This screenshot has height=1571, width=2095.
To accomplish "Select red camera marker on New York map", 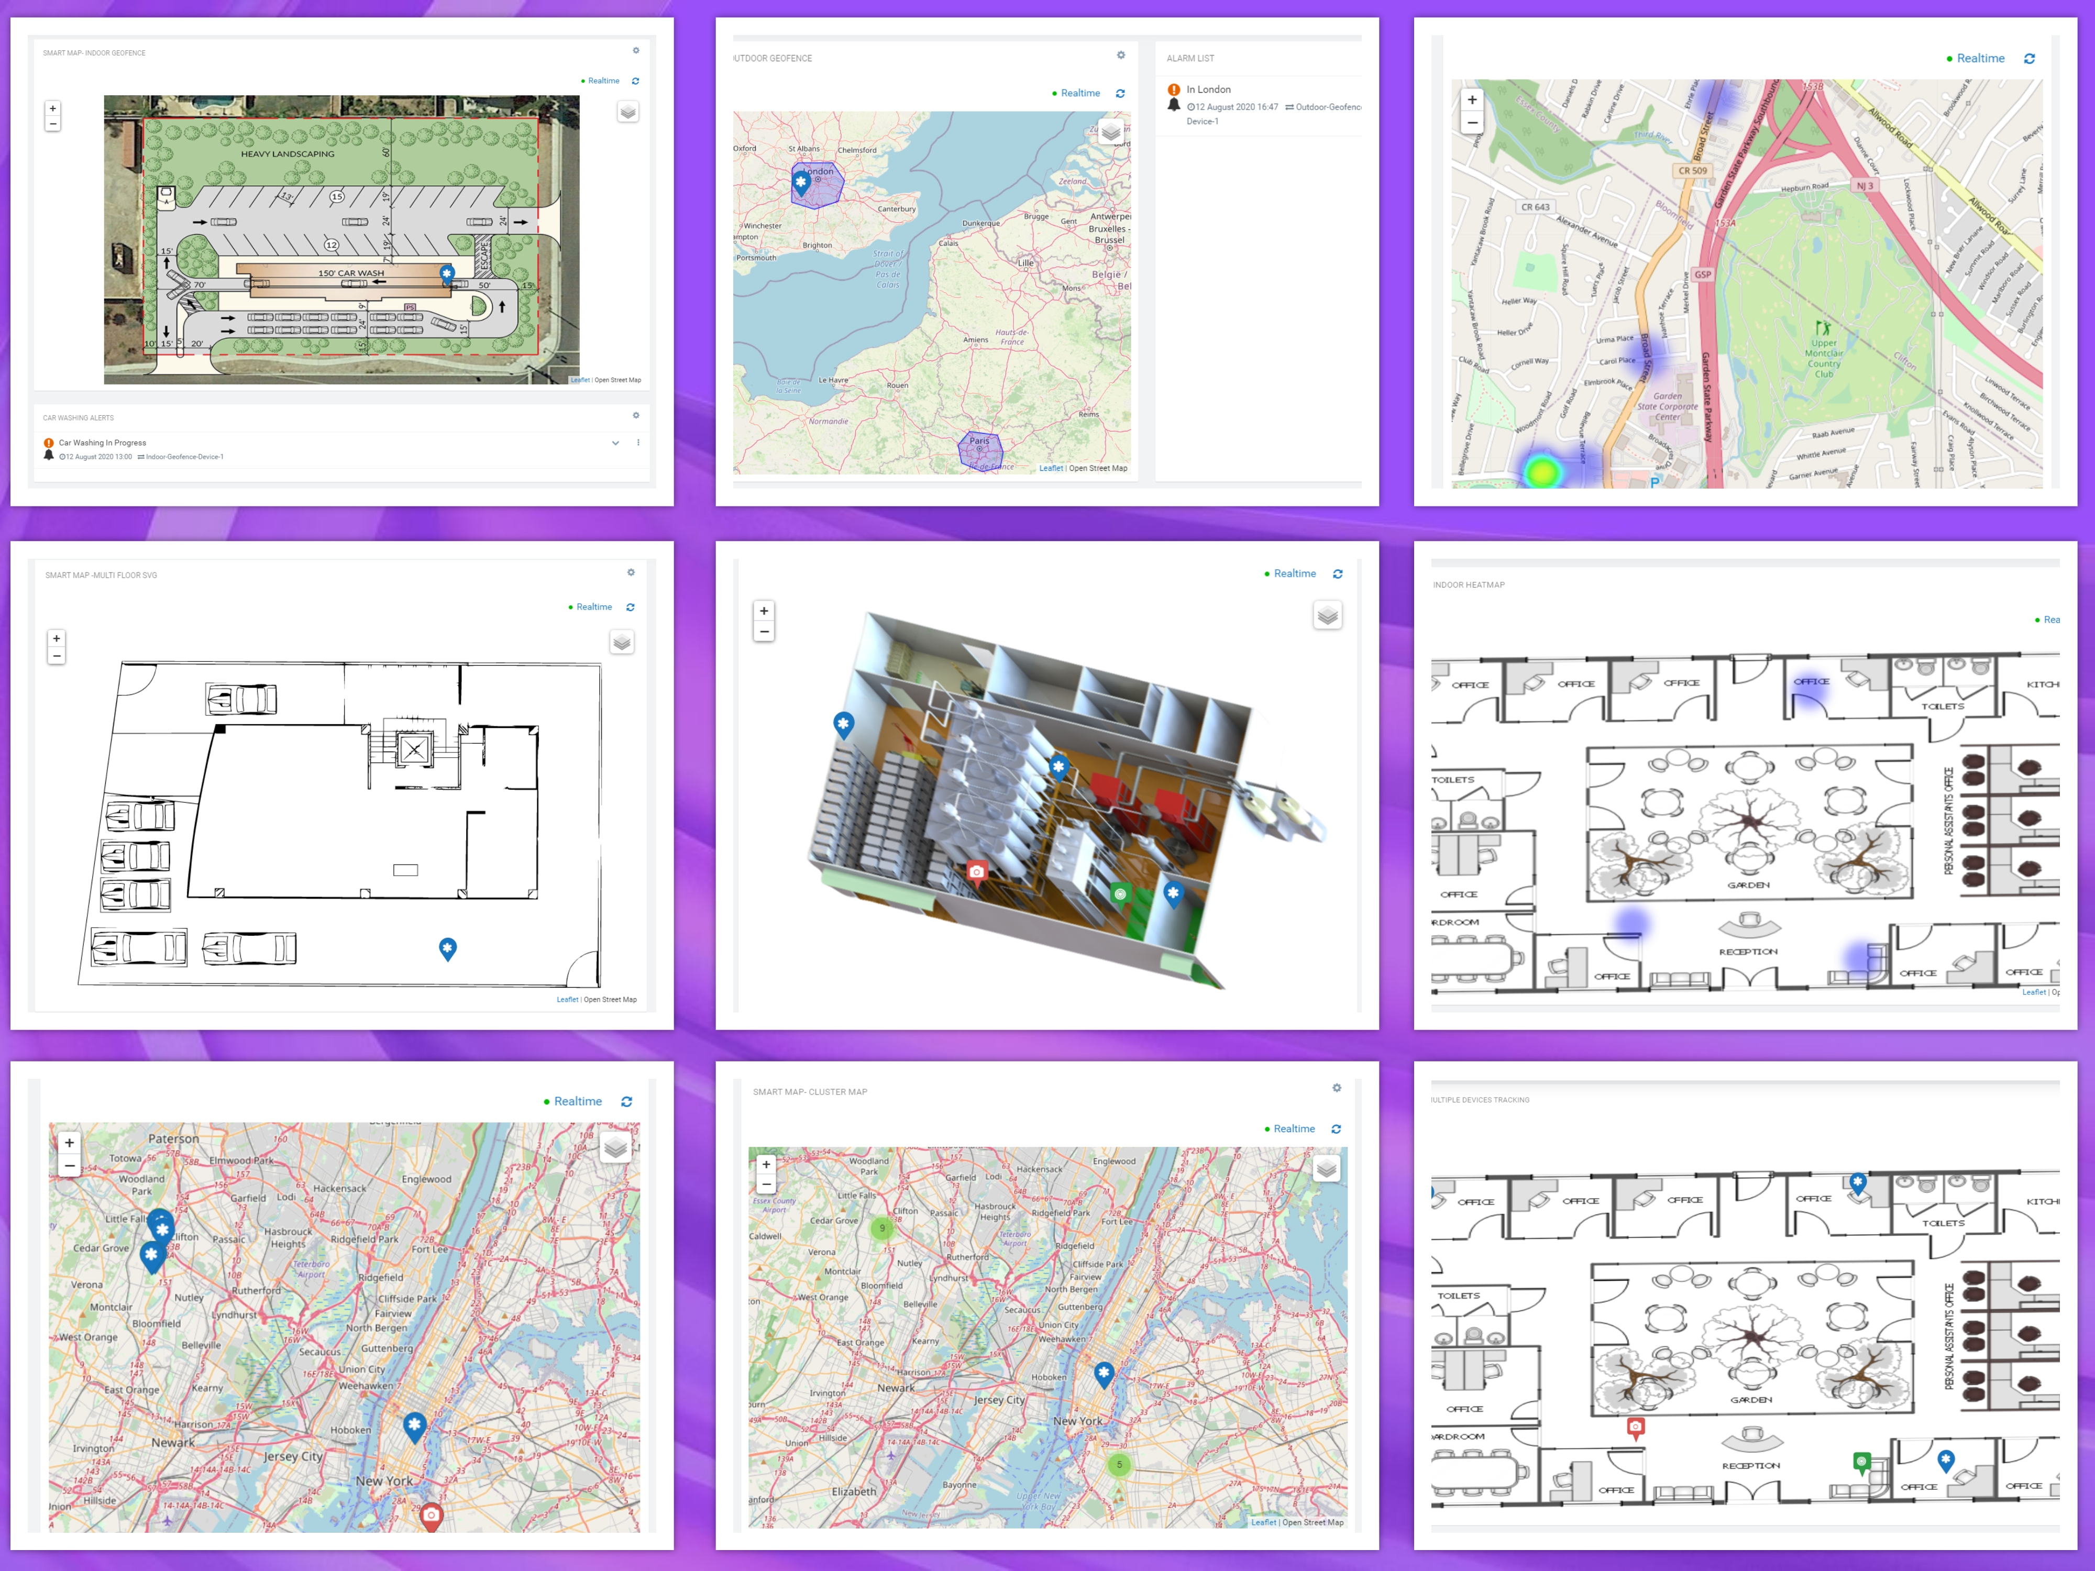I will (431, 1517).
